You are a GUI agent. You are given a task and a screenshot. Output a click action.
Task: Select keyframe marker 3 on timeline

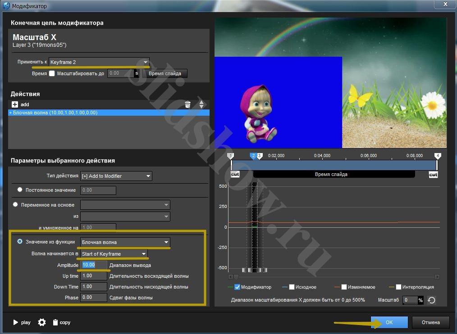pyautogui.click(x=260, y=156)
